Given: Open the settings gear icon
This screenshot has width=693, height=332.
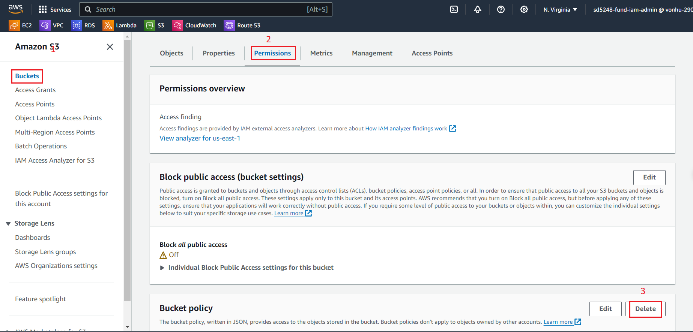Looking at the screenshot, I should coord(524,9).
